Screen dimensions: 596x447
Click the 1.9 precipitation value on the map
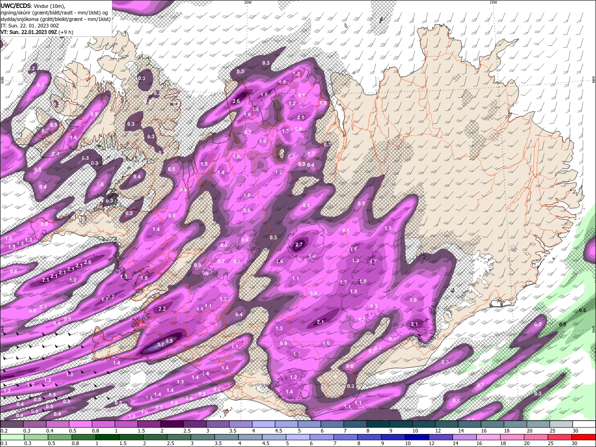pyautogui.click(x=144, y=278)
